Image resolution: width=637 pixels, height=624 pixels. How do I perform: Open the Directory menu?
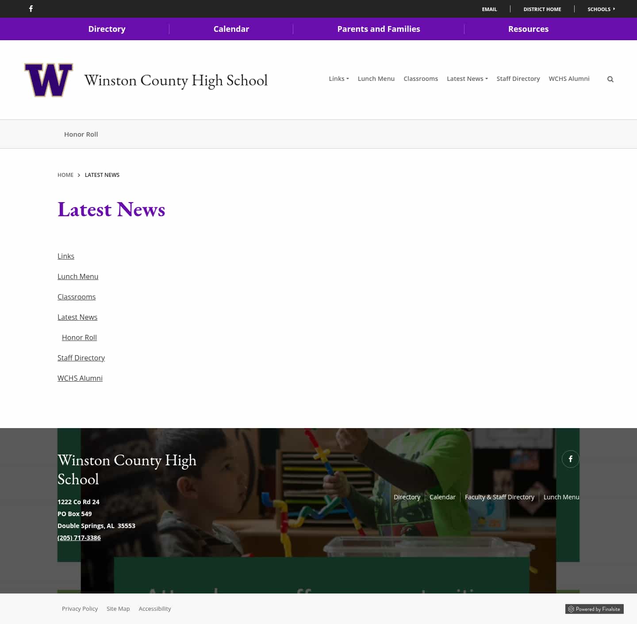107,29
